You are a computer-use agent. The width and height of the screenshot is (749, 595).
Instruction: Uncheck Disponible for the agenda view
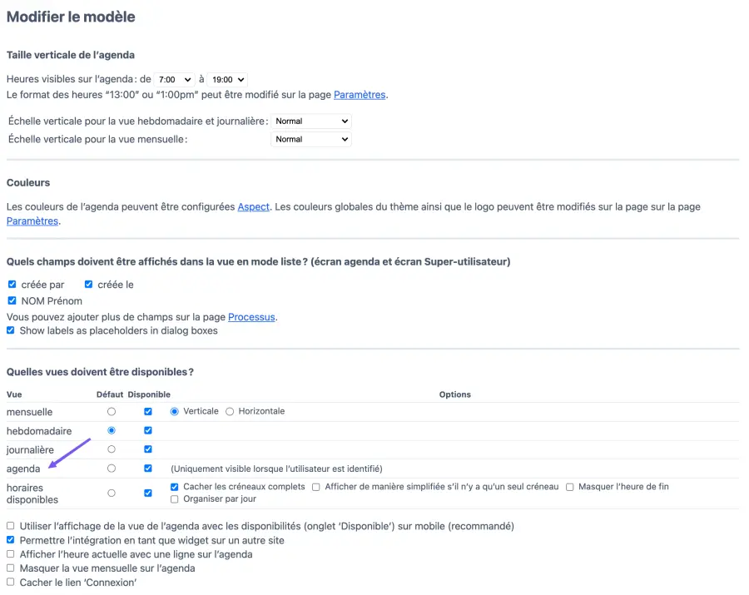coord(148,469)
